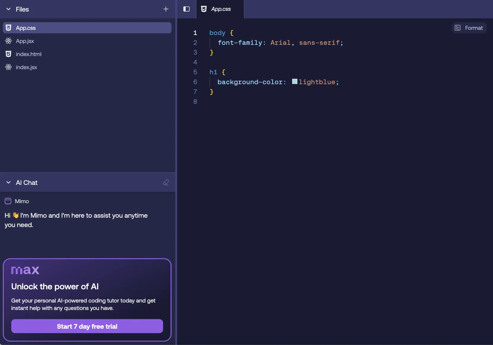The width and height of the screenshot is (493, 345).
Task: Collapse the Files panel chevron
Action: (x=8, y=9)
